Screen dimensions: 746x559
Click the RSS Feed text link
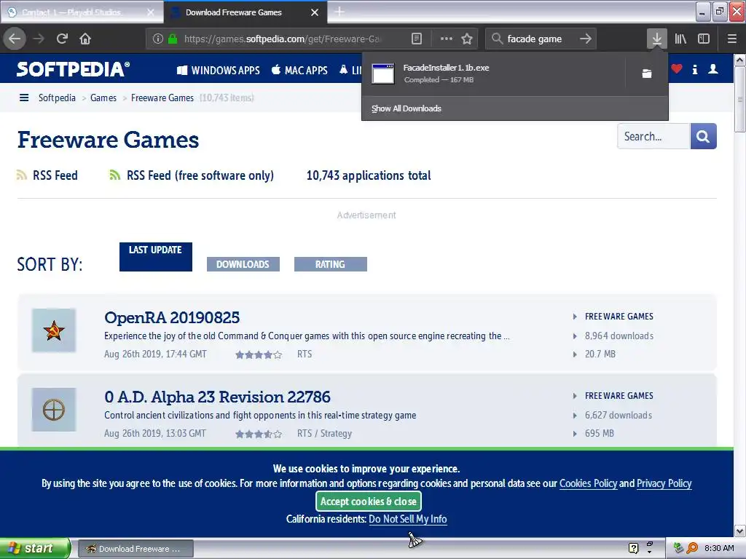tap(55, 175)
